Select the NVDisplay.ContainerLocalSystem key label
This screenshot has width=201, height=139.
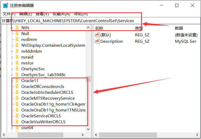click(x=53, y=45)
